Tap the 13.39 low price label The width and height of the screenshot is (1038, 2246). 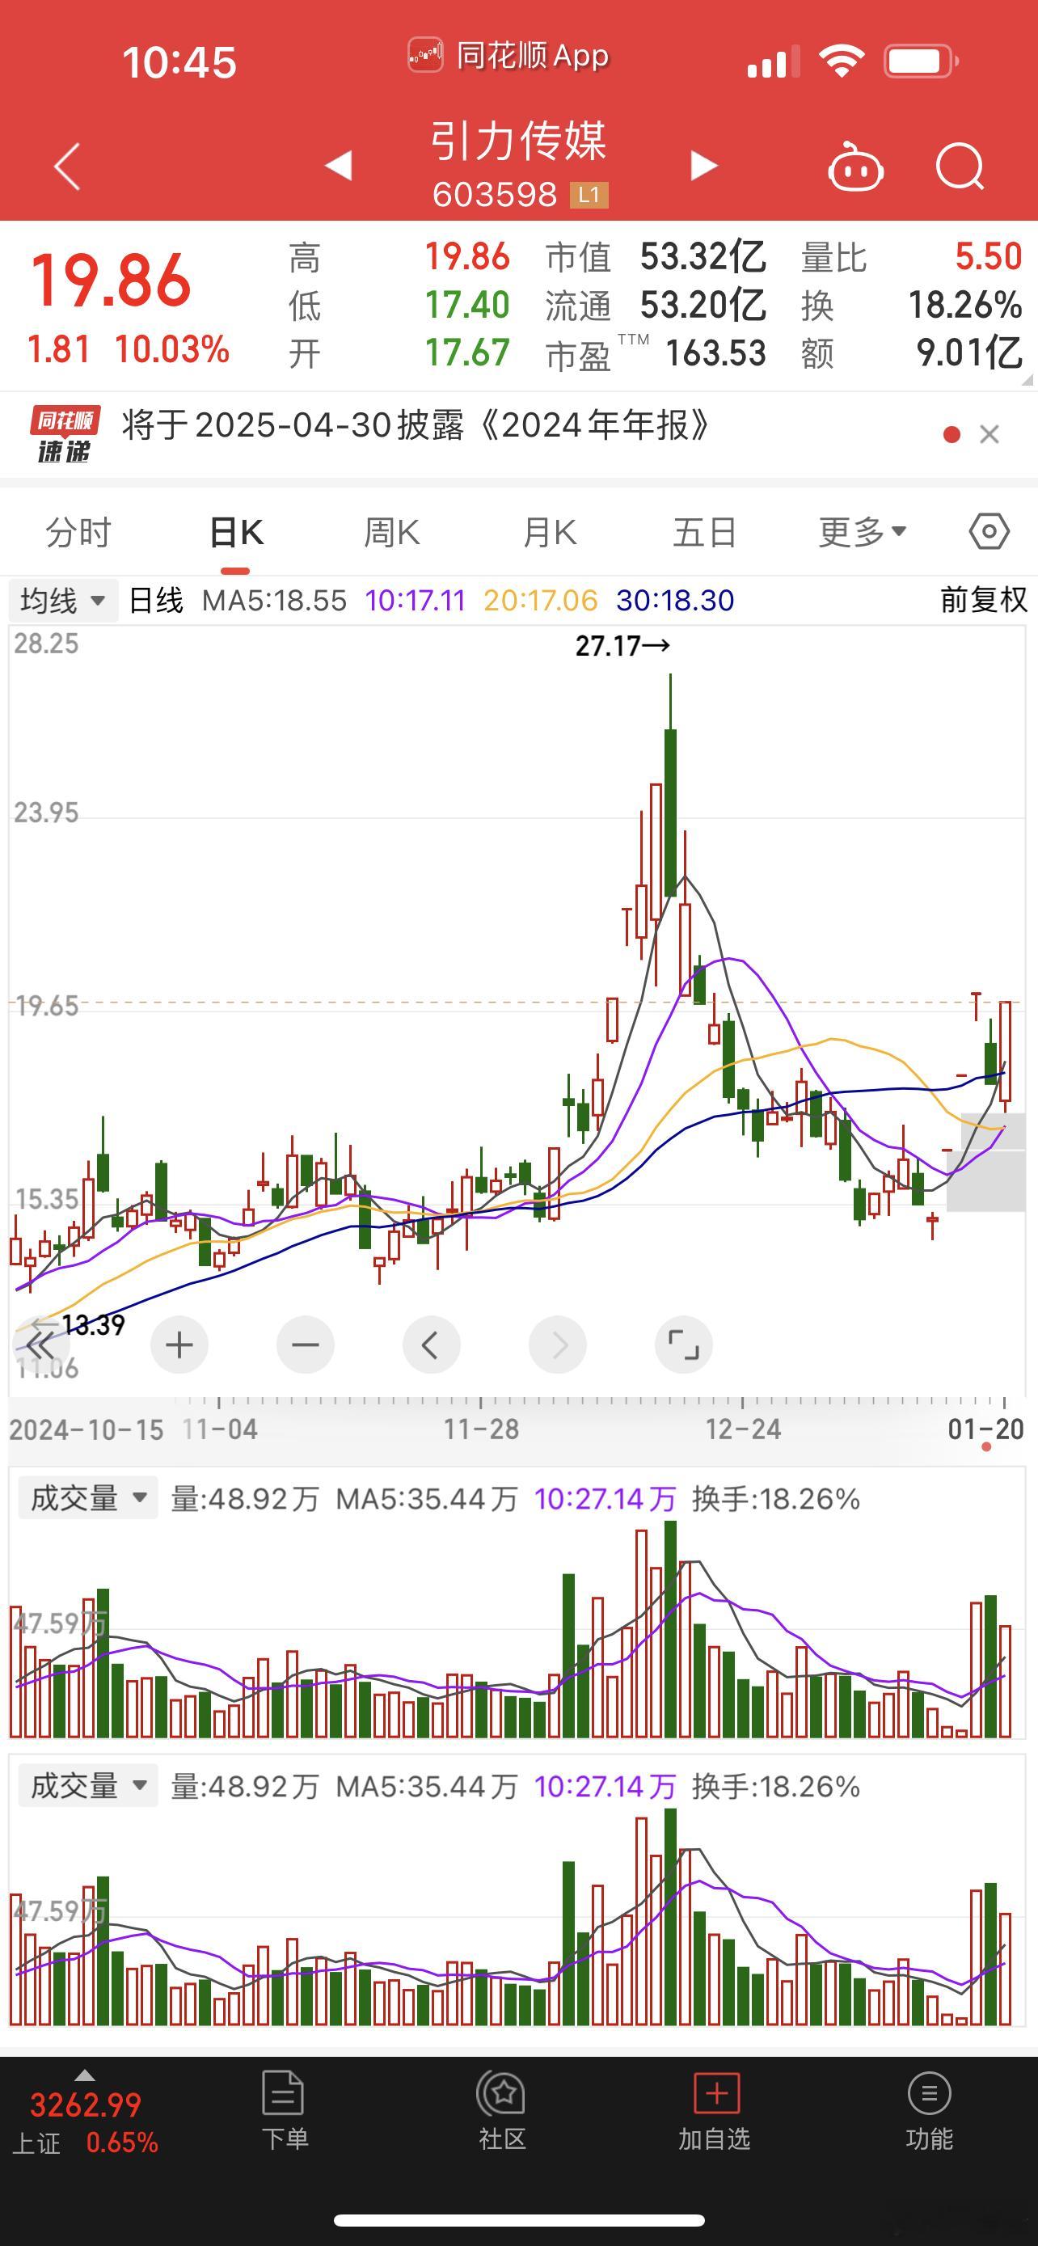pos(91,1325)
